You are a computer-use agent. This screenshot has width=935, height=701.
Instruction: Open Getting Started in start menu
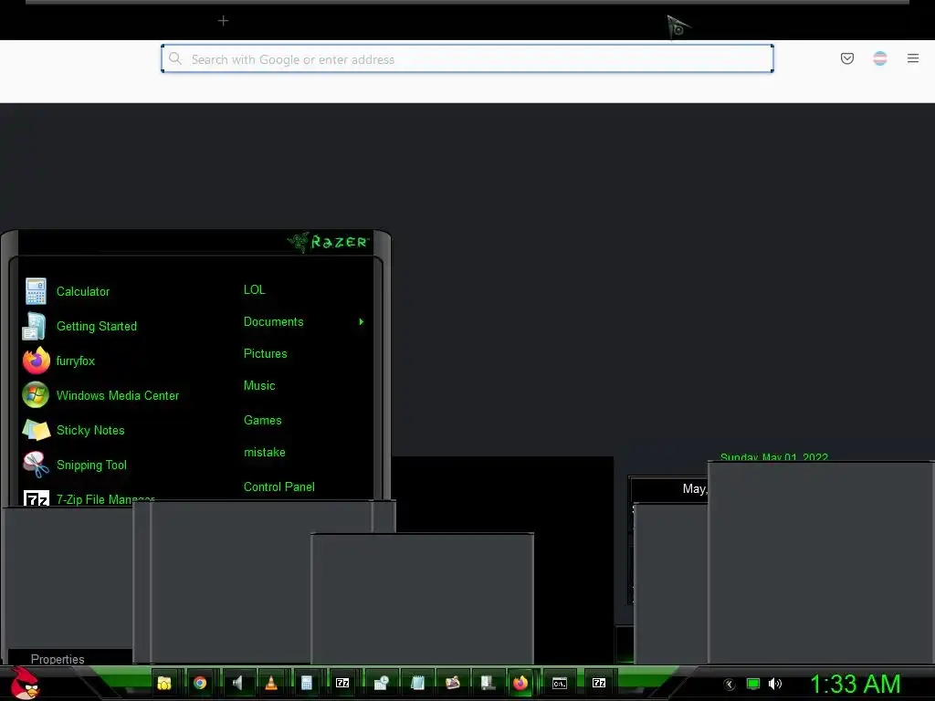coord(96,326)
